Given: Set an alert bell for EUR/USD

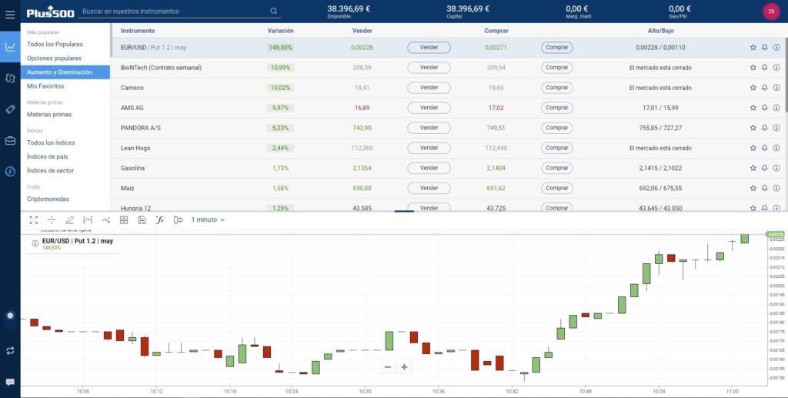Looking at the screenshot, I should (764, 47).
